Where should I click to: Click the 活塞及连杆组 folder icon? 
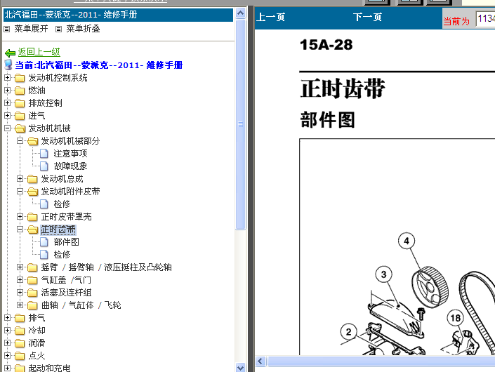coord(32,293)
